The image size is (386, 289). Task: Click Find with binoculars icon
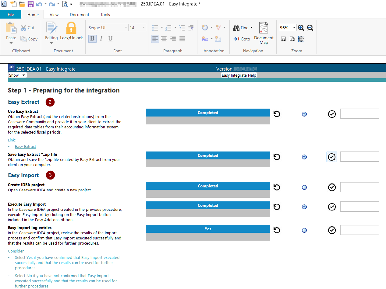pos(241,28)
